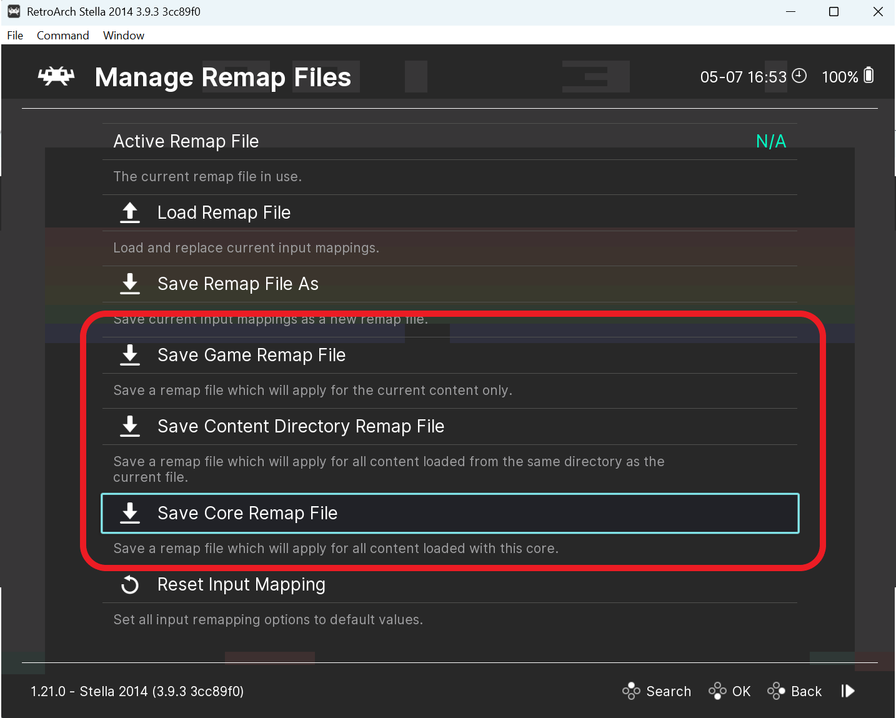Click the 100% battery percentage text
This screenshot has height=718, width=896.
click(x=840, y=77)
